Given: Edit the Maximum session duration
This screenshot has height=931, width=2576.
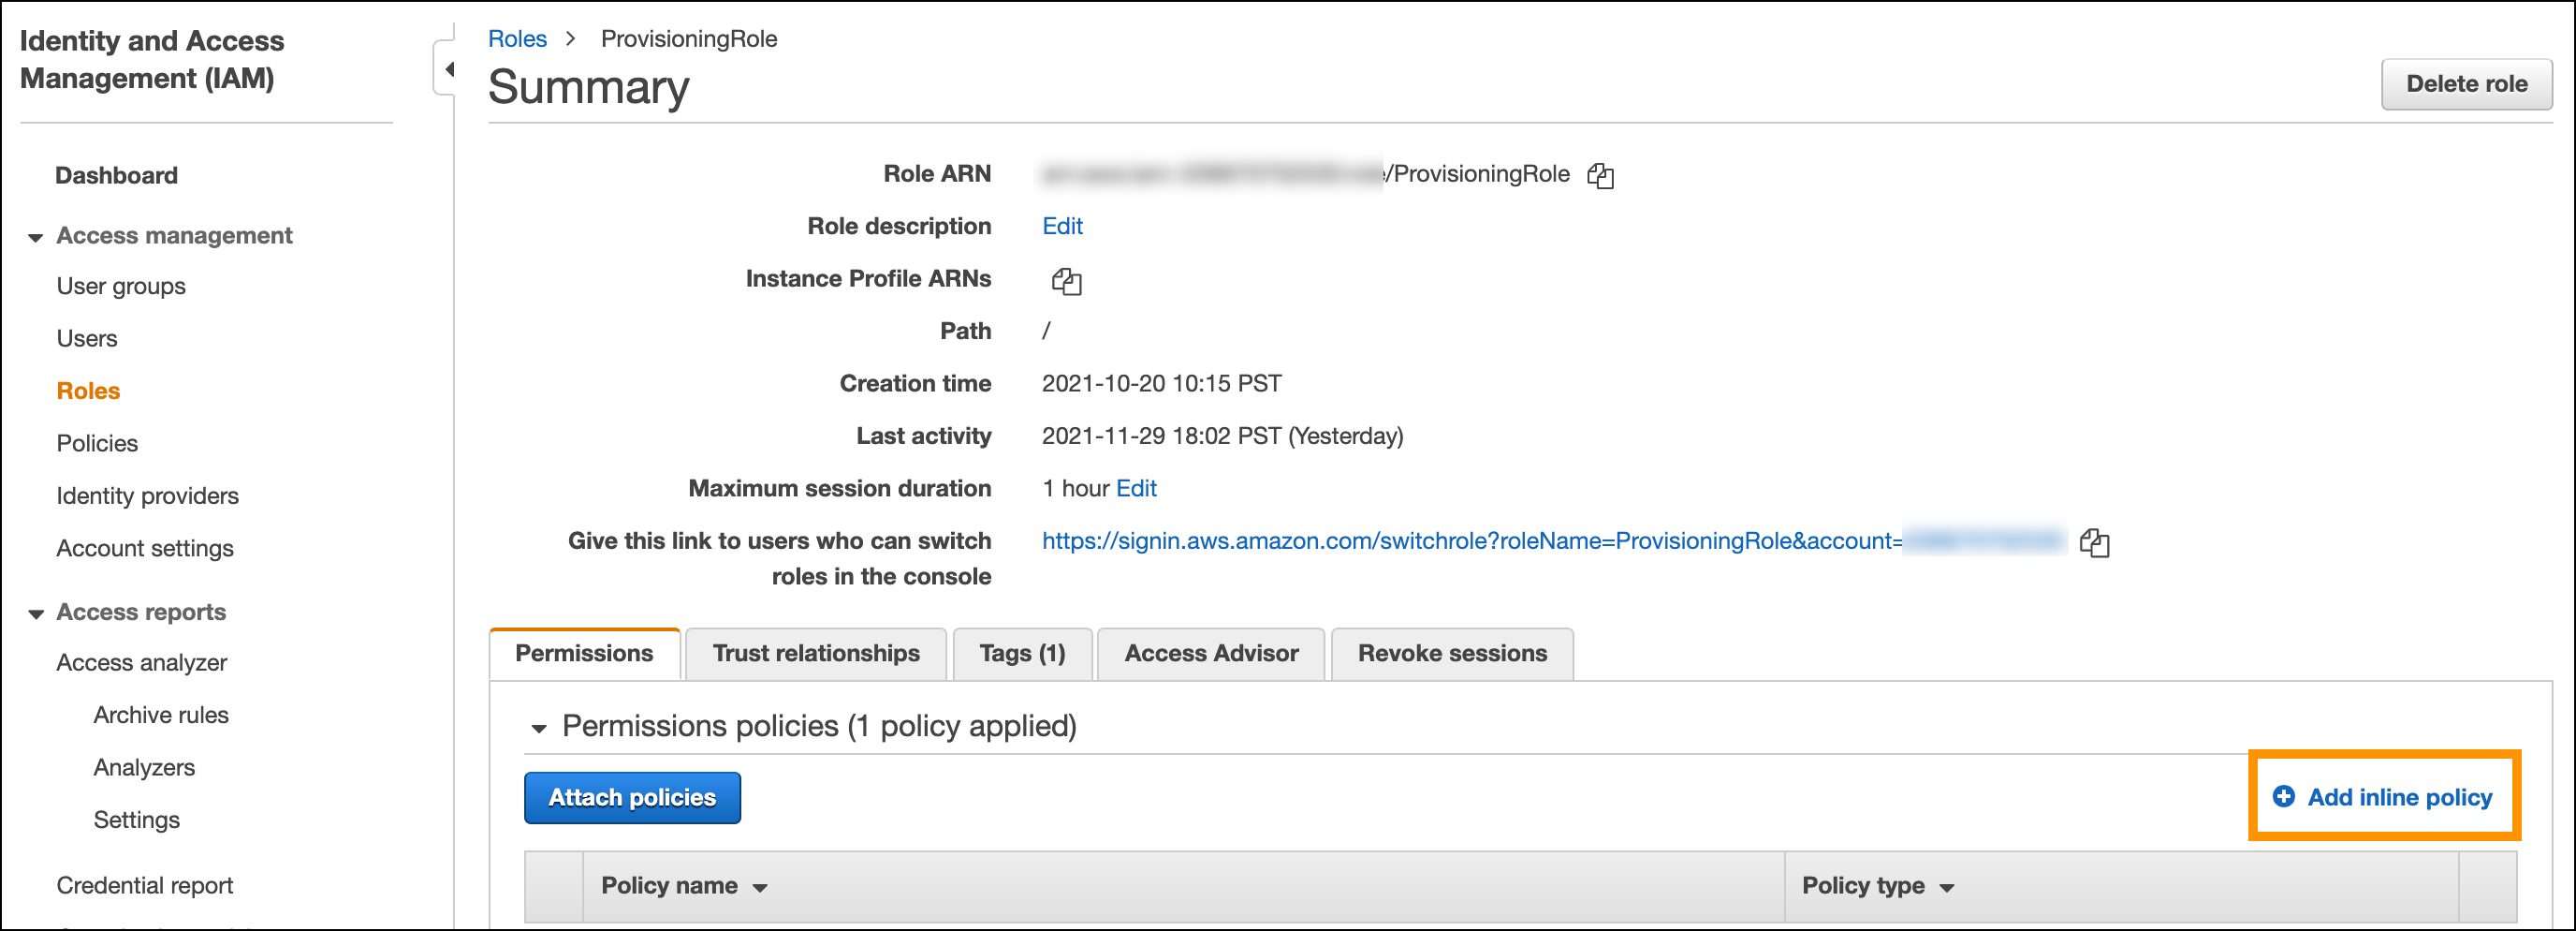Looking at the screenshot, I should coord(1136,489).
